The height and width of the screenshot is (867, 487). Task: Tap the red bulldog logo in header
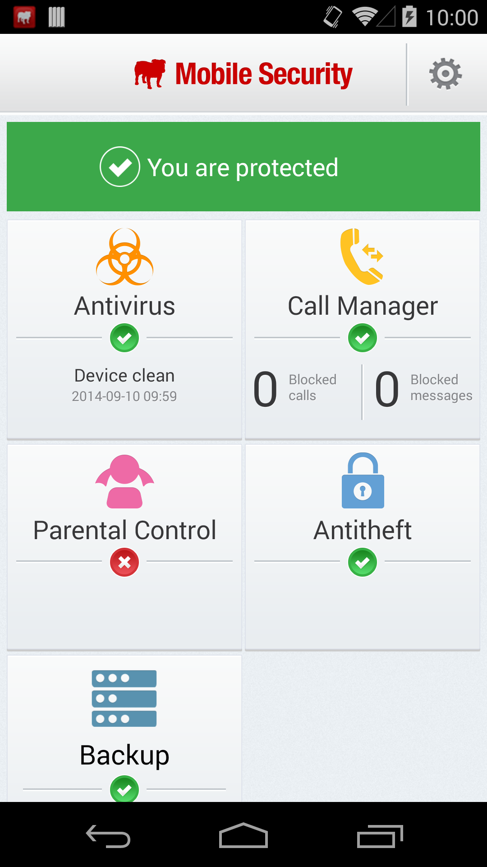coord(150,74)
